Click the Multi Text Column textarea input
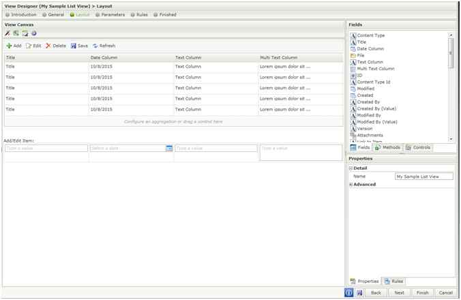The image size is (461, 300). click(x=301, y=153)
